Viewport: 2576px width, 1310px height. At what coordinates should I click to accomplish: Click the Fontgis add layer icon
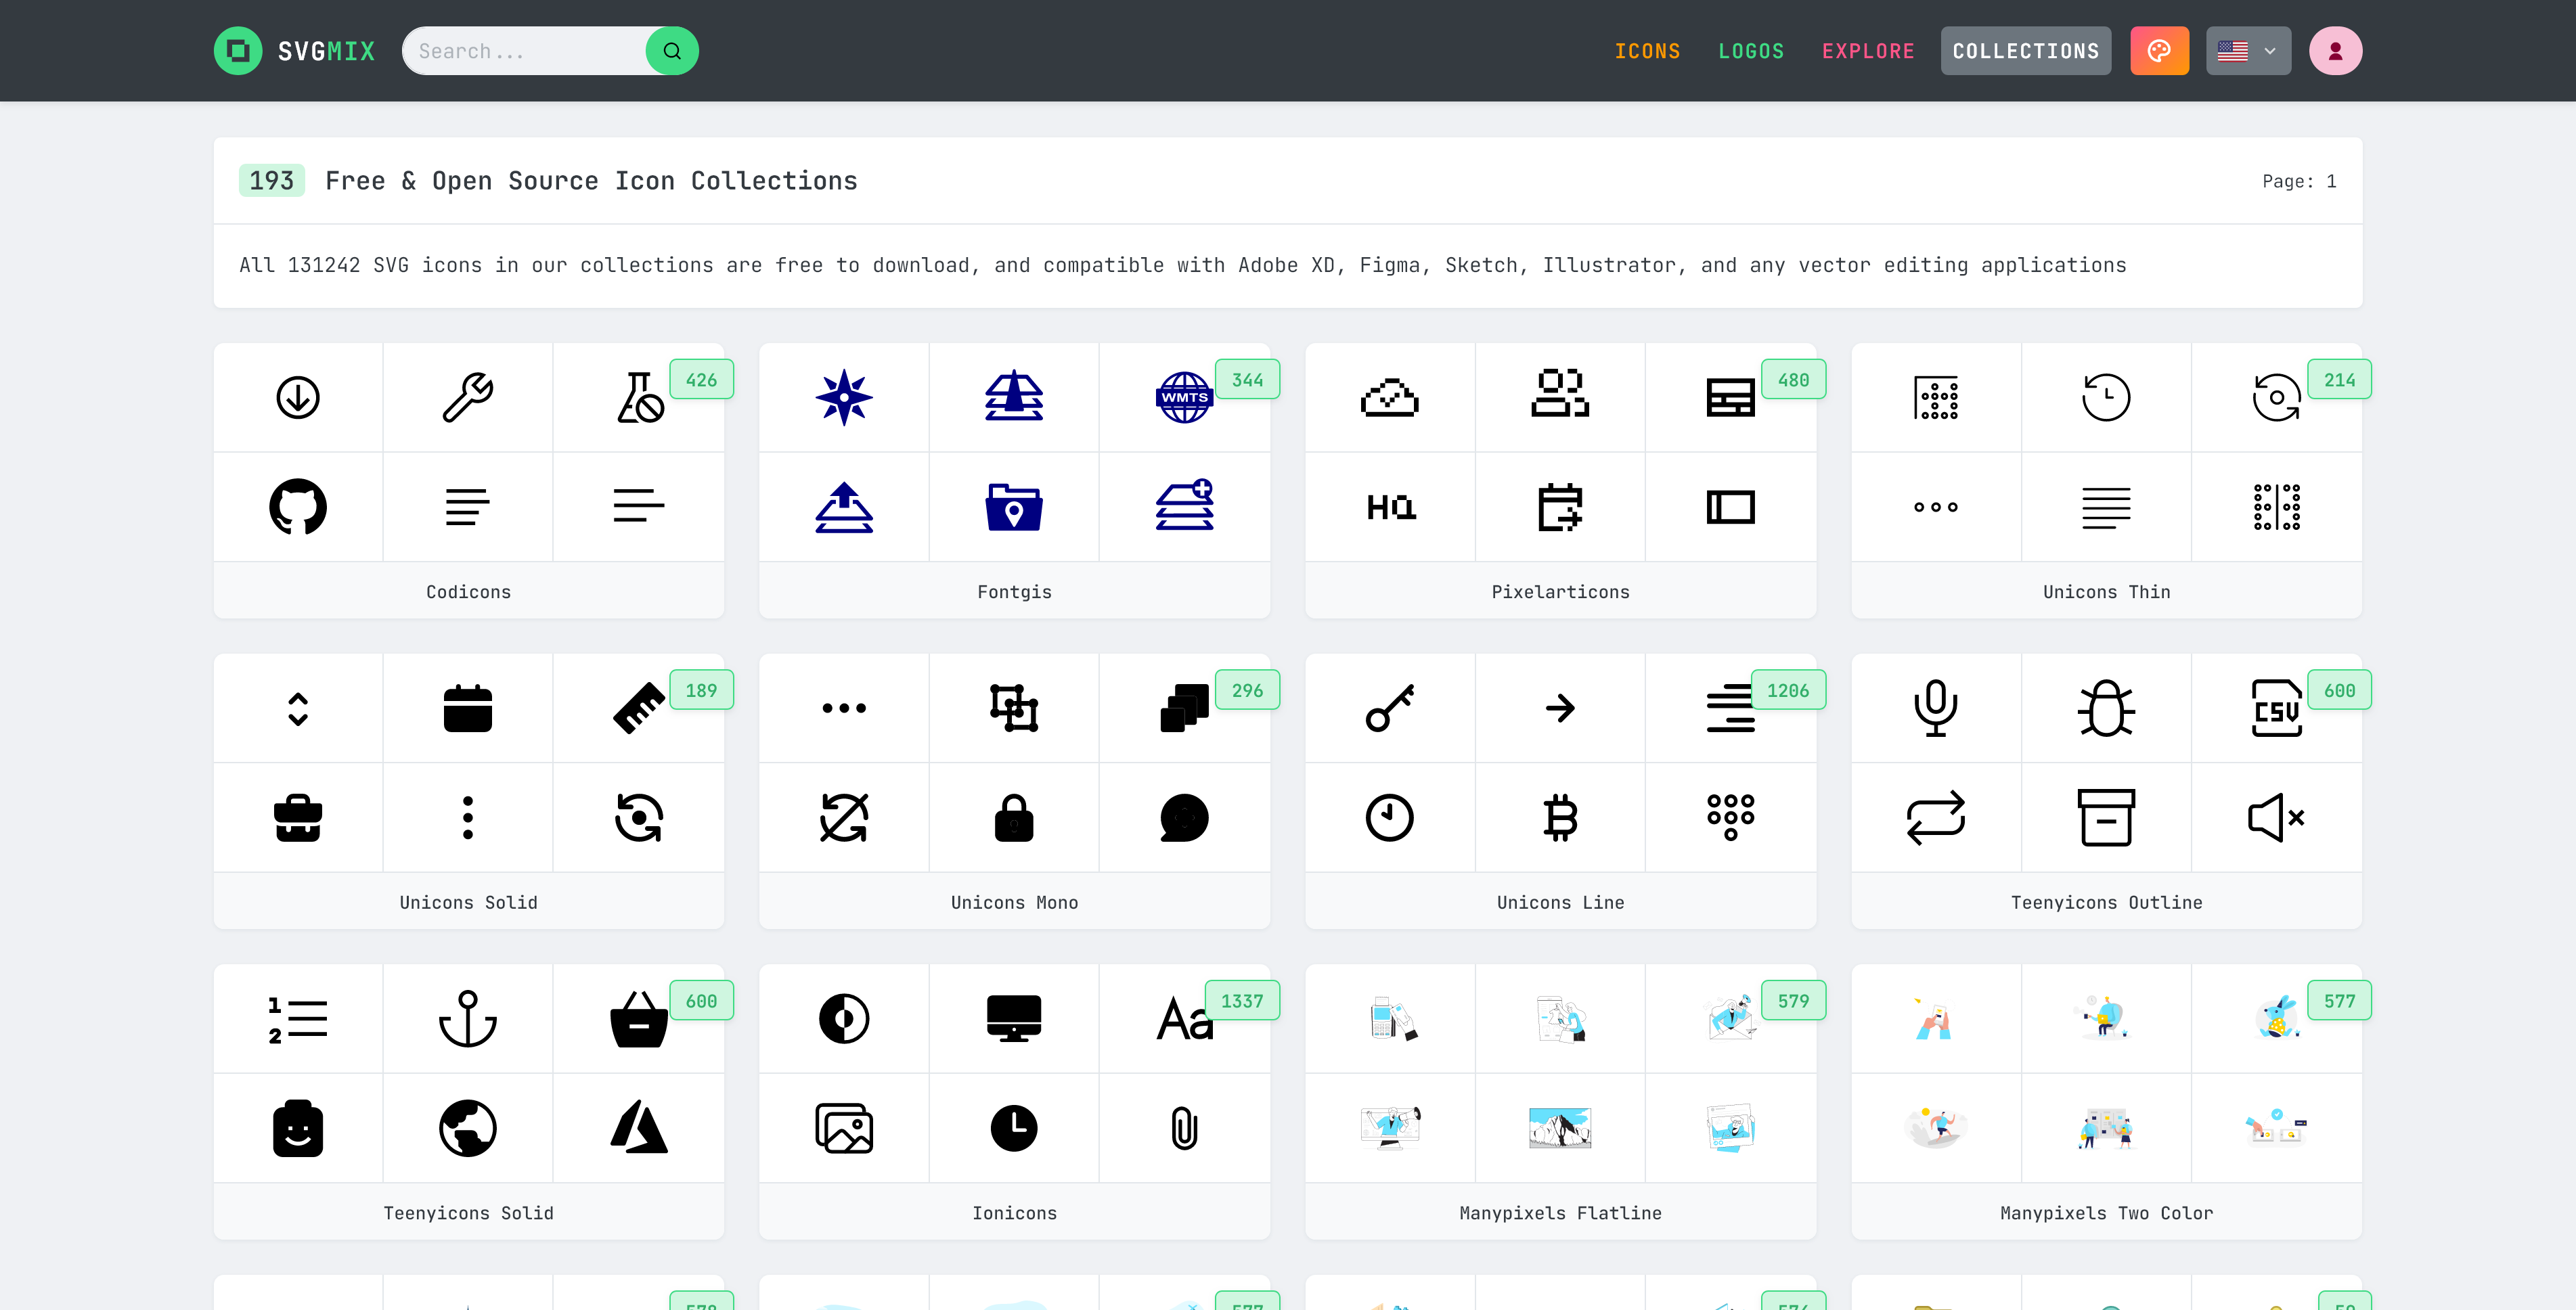[x=1185, y=505]
